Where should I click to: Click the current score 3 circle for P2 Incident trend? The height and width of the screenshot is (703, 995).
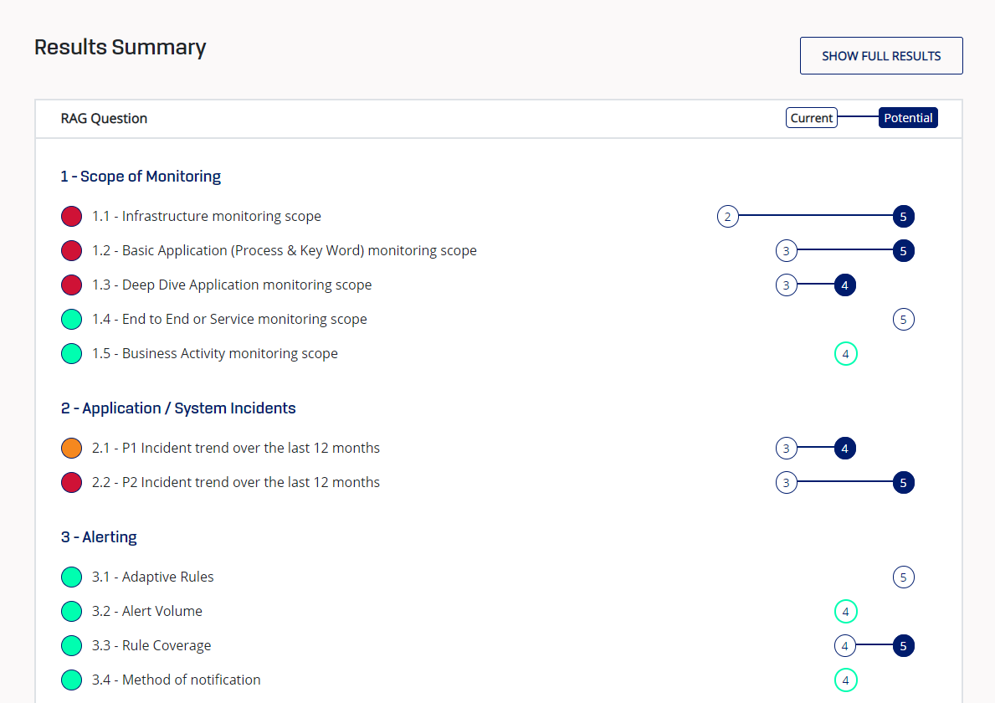[x=787, y=482]
